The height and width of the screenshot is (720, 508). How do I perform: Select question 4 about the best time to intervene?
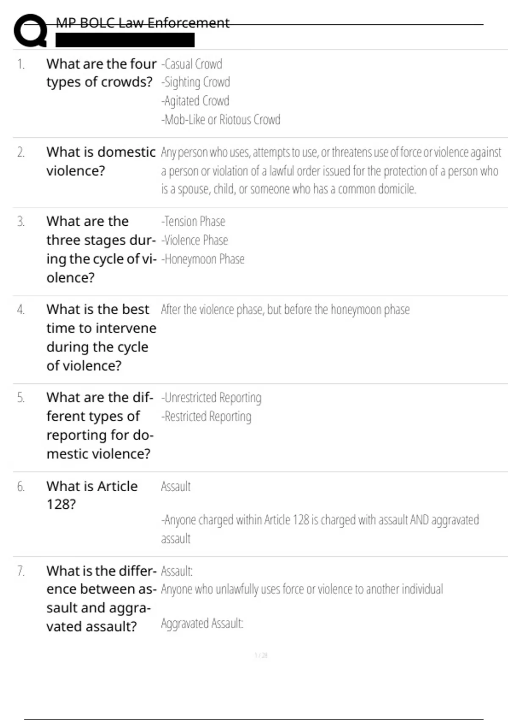tap(102, 337)
